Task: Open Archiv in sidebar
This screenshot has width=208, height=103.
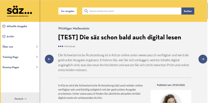Action: (x=10, y=36)
